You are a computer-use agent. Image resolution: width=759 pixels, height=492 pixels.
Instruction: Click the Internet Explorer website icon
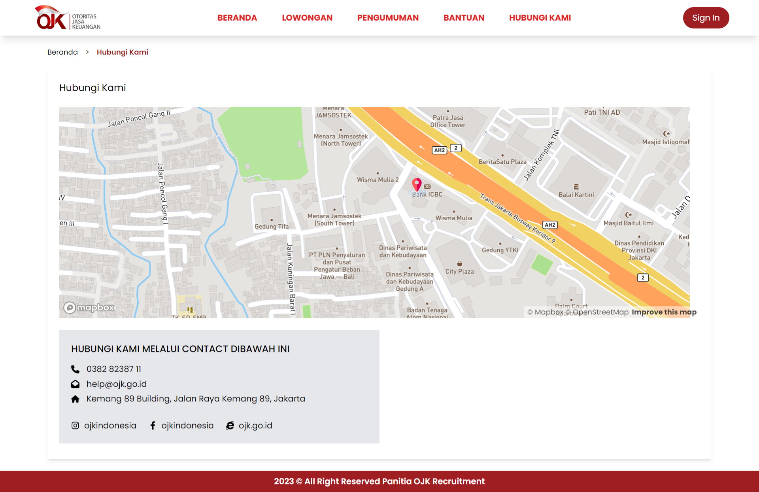coord(230,426)
